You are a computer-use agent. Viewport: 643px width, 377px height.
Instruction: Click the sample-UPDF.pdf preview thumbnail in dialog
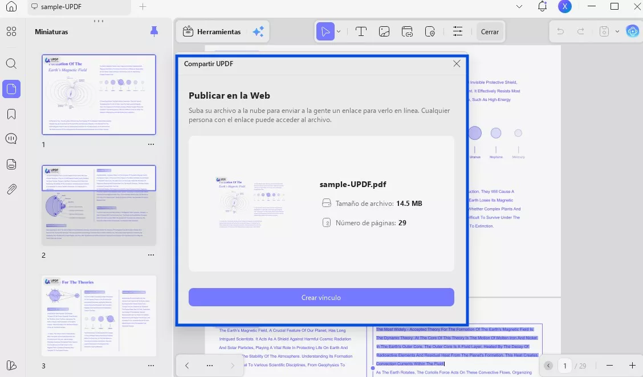251,202
